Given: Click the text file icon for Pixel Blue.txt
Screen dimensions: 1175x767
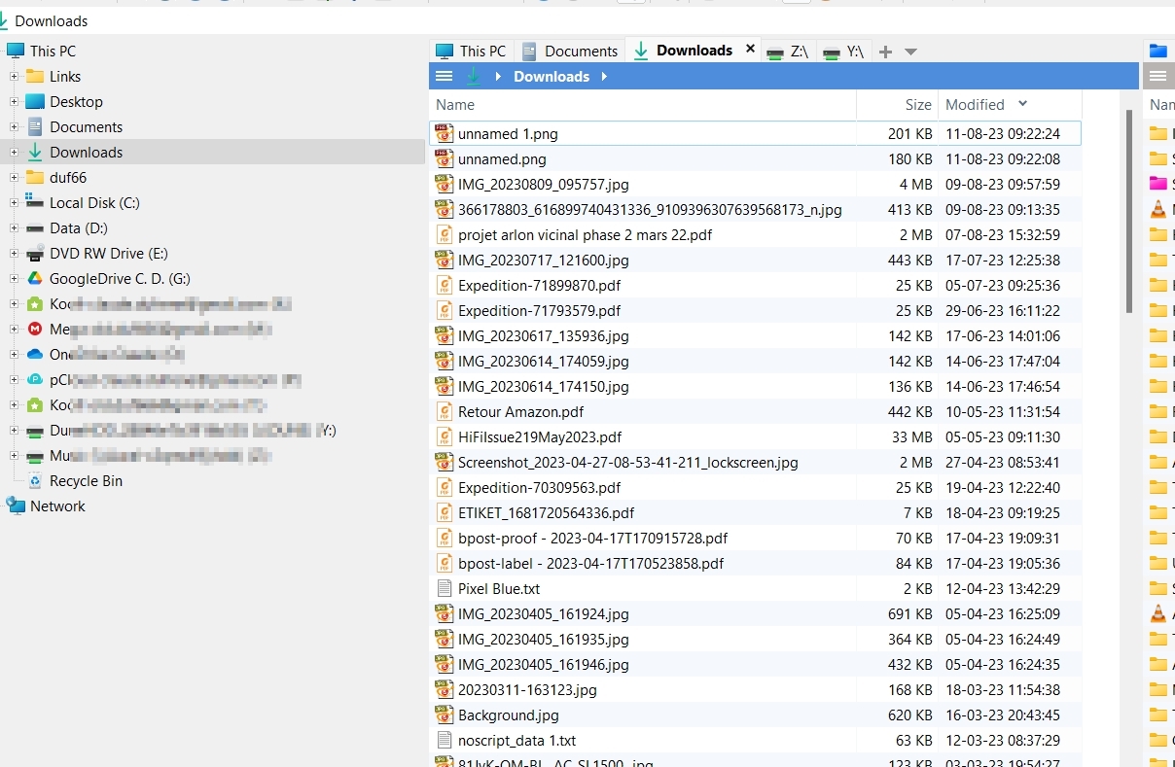Looking at the screenshot, I should coord(445,589).
